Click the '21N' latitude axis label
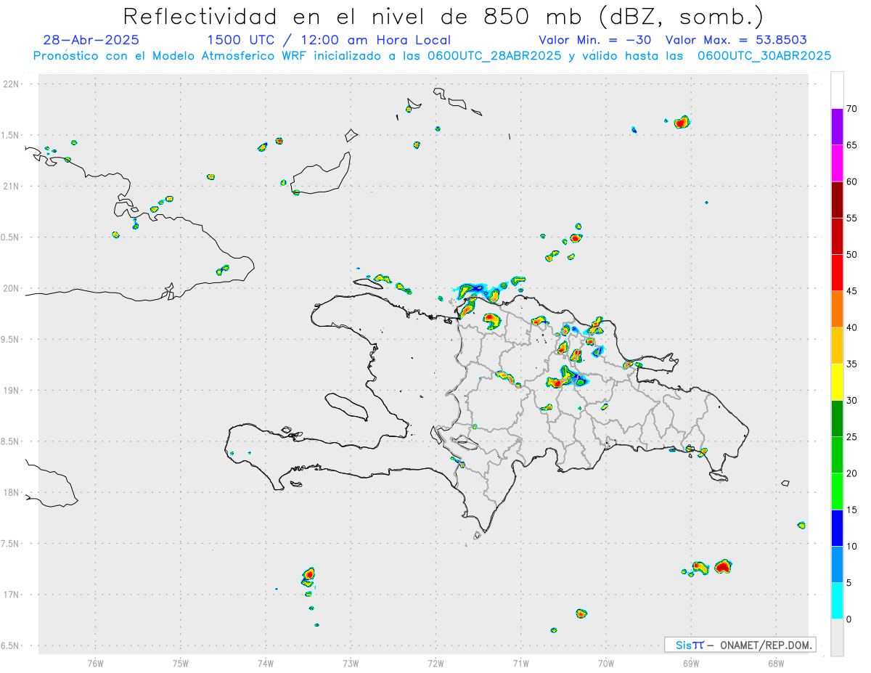This screenshot has width=871, height=673. click(12, 187)
